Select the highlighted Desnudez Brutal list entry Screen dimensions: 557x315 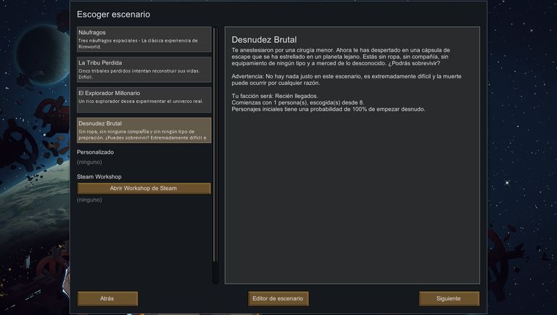[x=144, y=130]
